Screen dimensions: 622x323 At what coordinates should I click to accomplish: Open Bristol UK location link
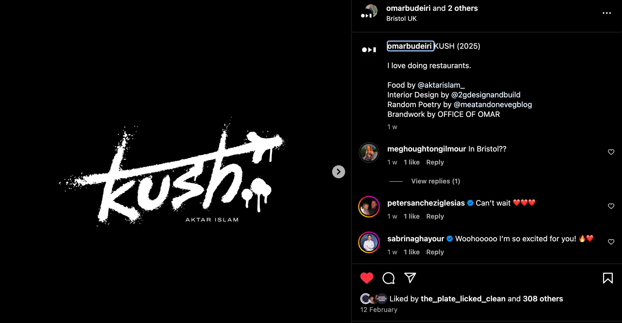(401, 19)
